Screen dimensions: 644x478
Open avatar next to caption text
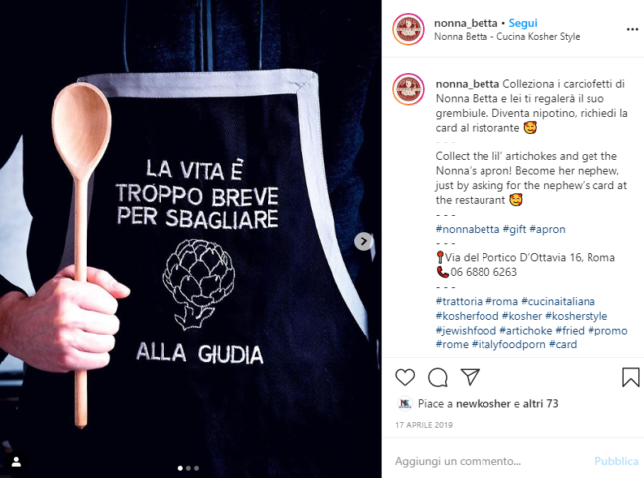[408, 89]
